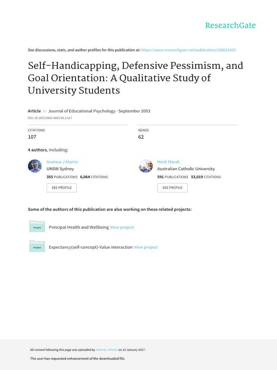Open View project for Principal Health and Wellbeing
Viewport: 277px width, 370px height.
(x=122, y=227)
